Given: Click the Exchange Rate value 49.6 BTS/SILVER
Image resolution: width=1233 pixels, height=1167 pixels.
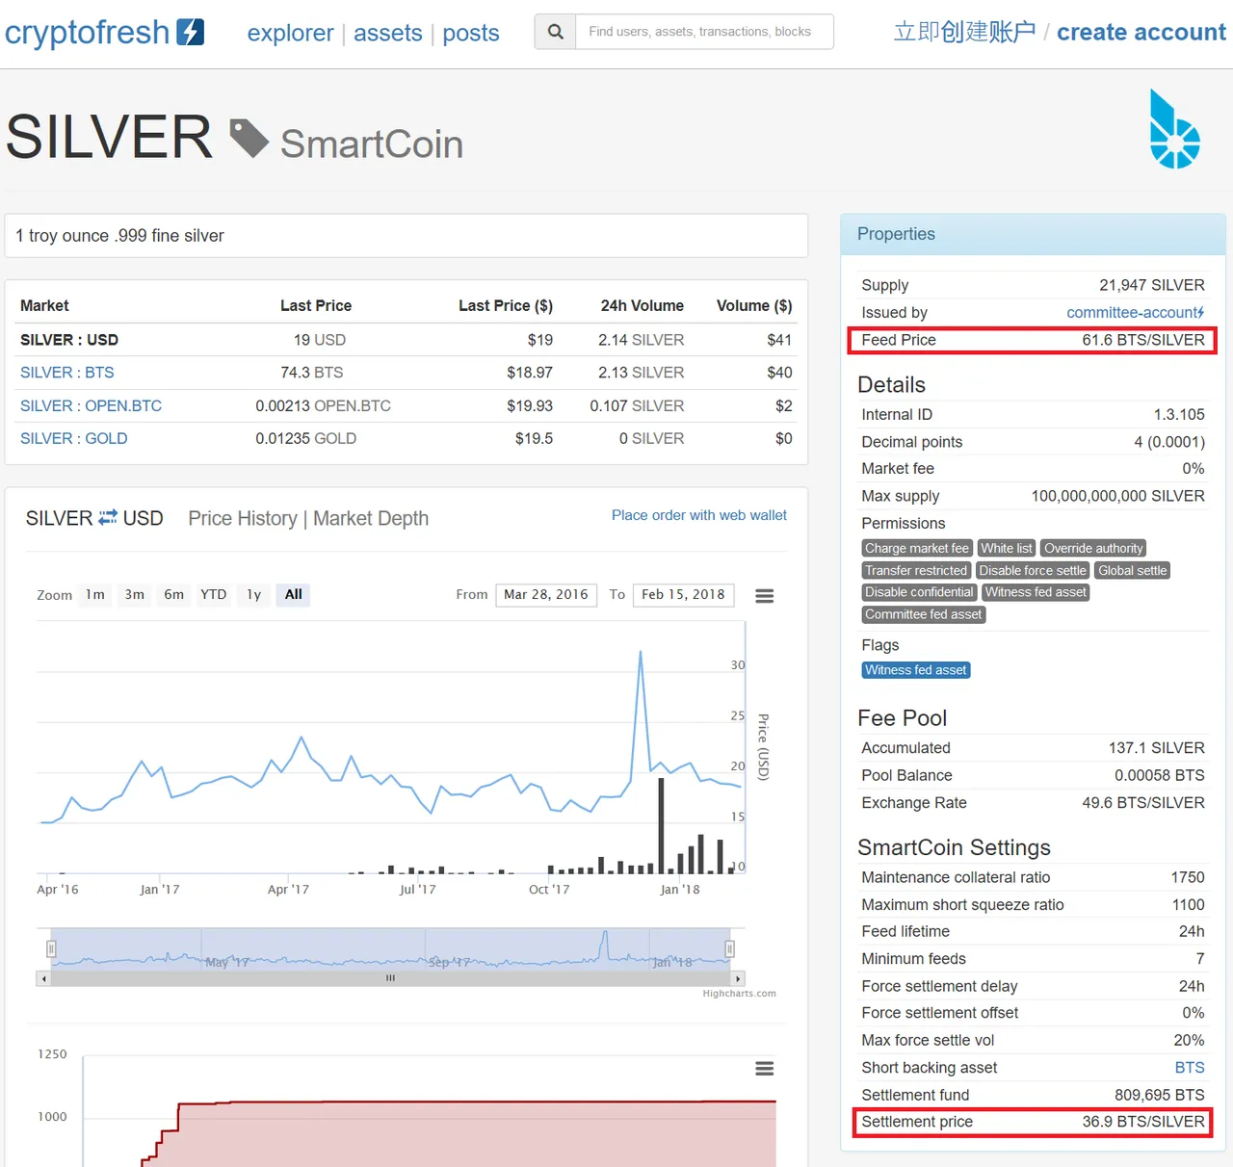Looking at the screenshot, I should click(x=1143, y=803).
